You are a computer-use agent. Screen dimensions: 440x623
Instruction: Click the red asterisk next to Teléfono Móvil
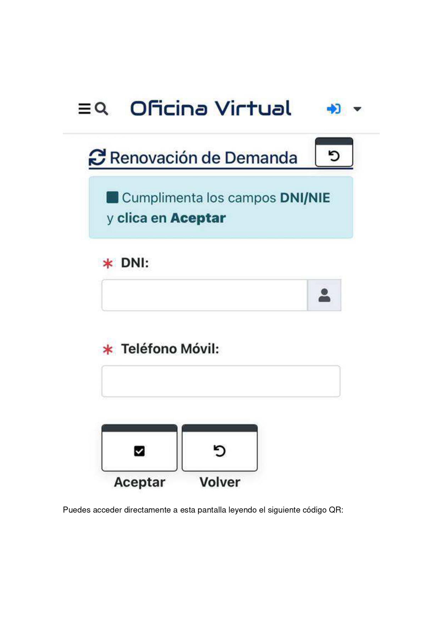pyautogui.click(x=108, y=350)
